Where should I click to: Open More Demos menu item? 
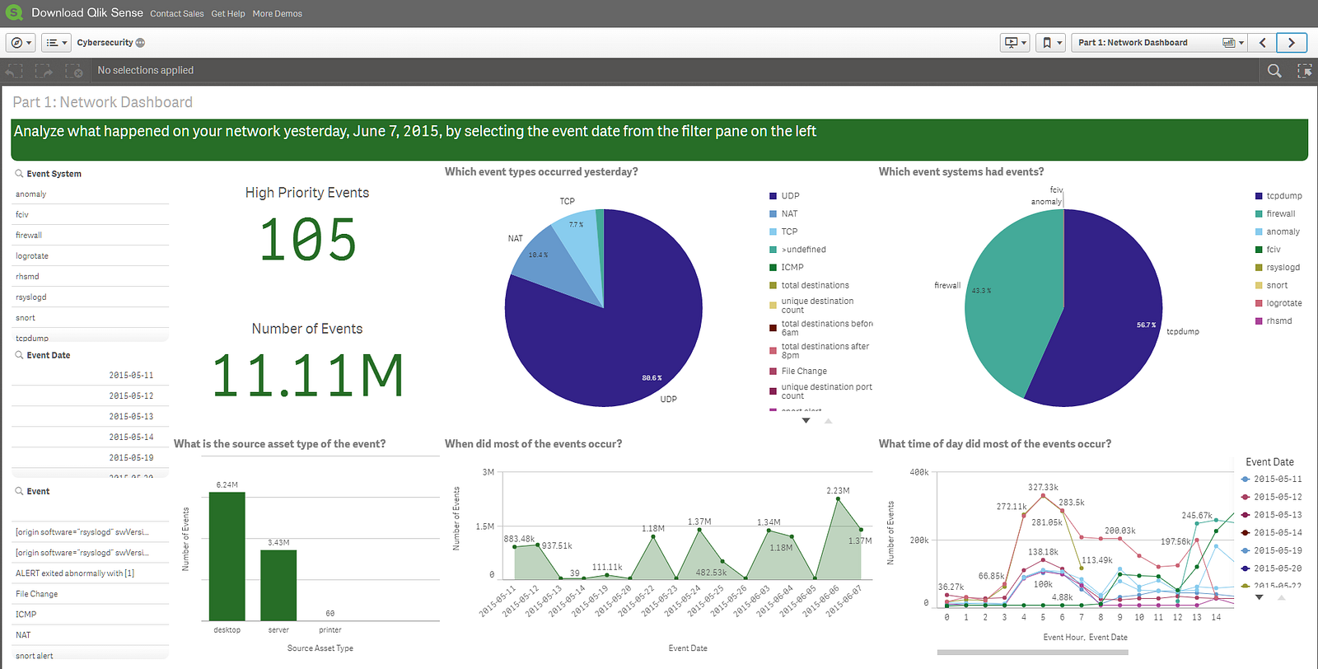pyautogui.click(x=278, y=14)
